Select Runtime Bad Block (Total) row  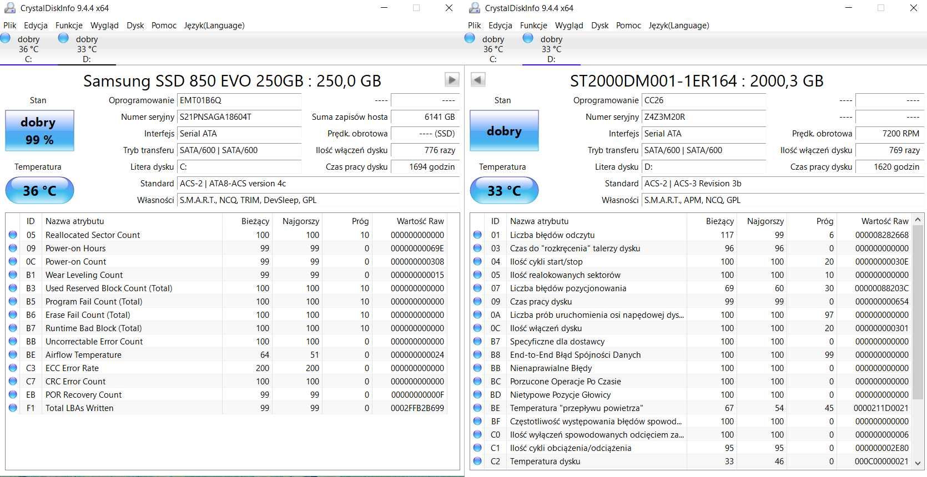coord(228,328)
